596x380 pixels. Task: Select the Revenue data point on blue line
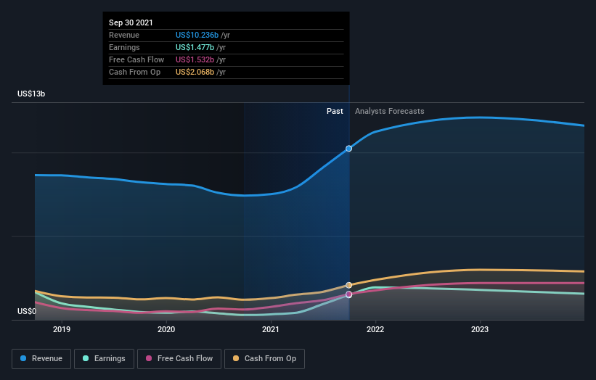(348, 149)
